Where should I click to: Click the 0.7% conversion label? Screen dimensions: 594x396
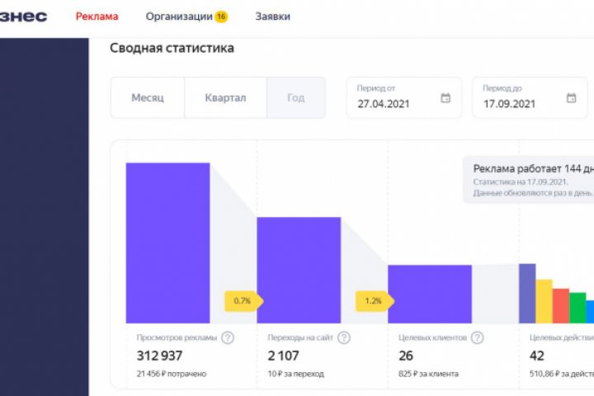pyautogui.click(x=244, y=301)
